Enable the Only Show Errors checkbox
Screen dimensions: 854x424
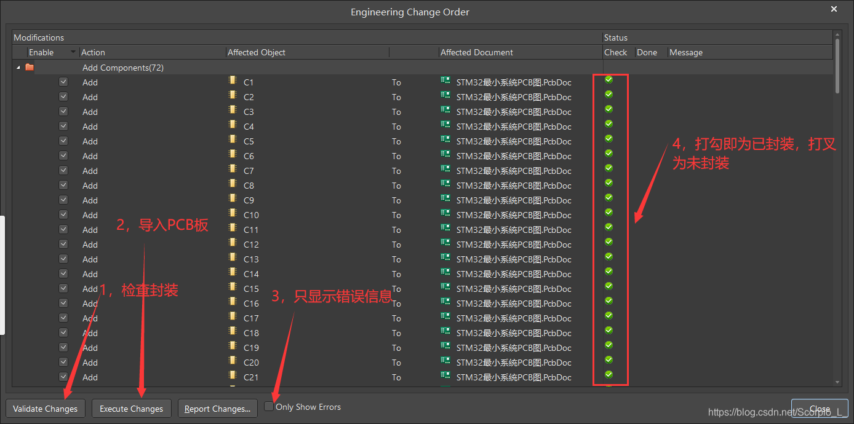point(269,406)
